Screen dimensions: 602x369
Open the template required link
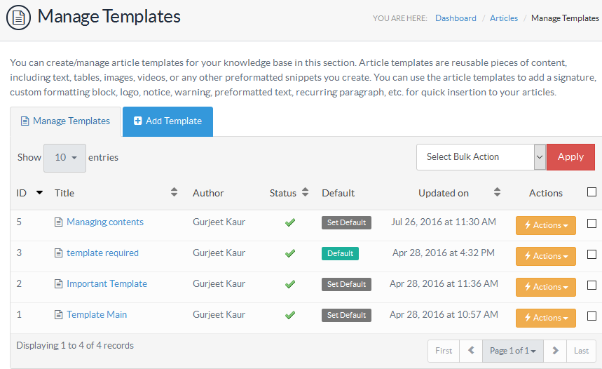pyautogui.click(x=102, y=253)
